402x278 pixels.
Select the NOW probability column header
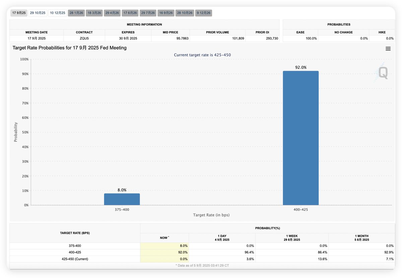point(164,238)
